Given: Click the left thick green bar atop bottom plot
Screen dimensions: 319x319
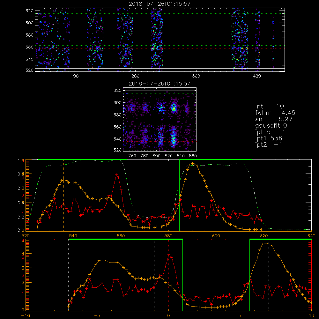Looking at the screenshot, I should click(126, 240).
